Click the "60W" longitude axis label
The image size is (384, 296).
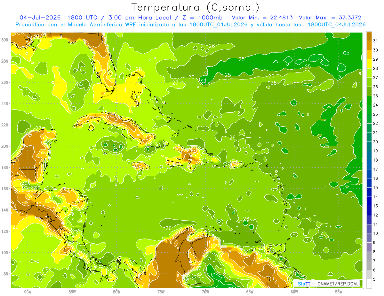[x=294, y=292]
